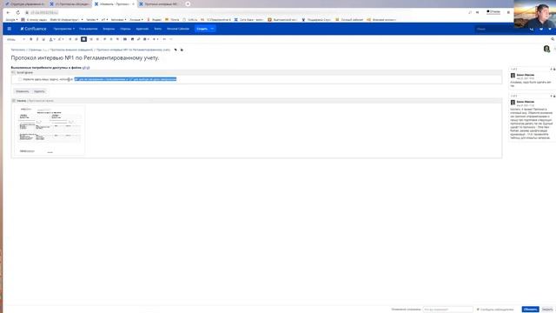
Task: Click the browser back arrow
Action: pos(8,12)
